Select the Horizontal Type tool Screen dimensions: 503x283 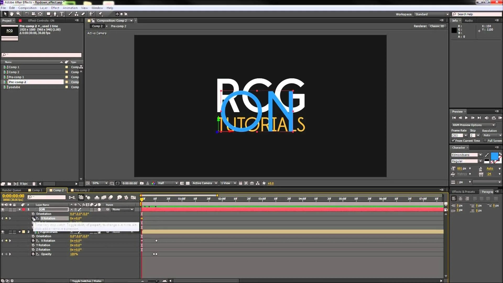tap(62, 14)
